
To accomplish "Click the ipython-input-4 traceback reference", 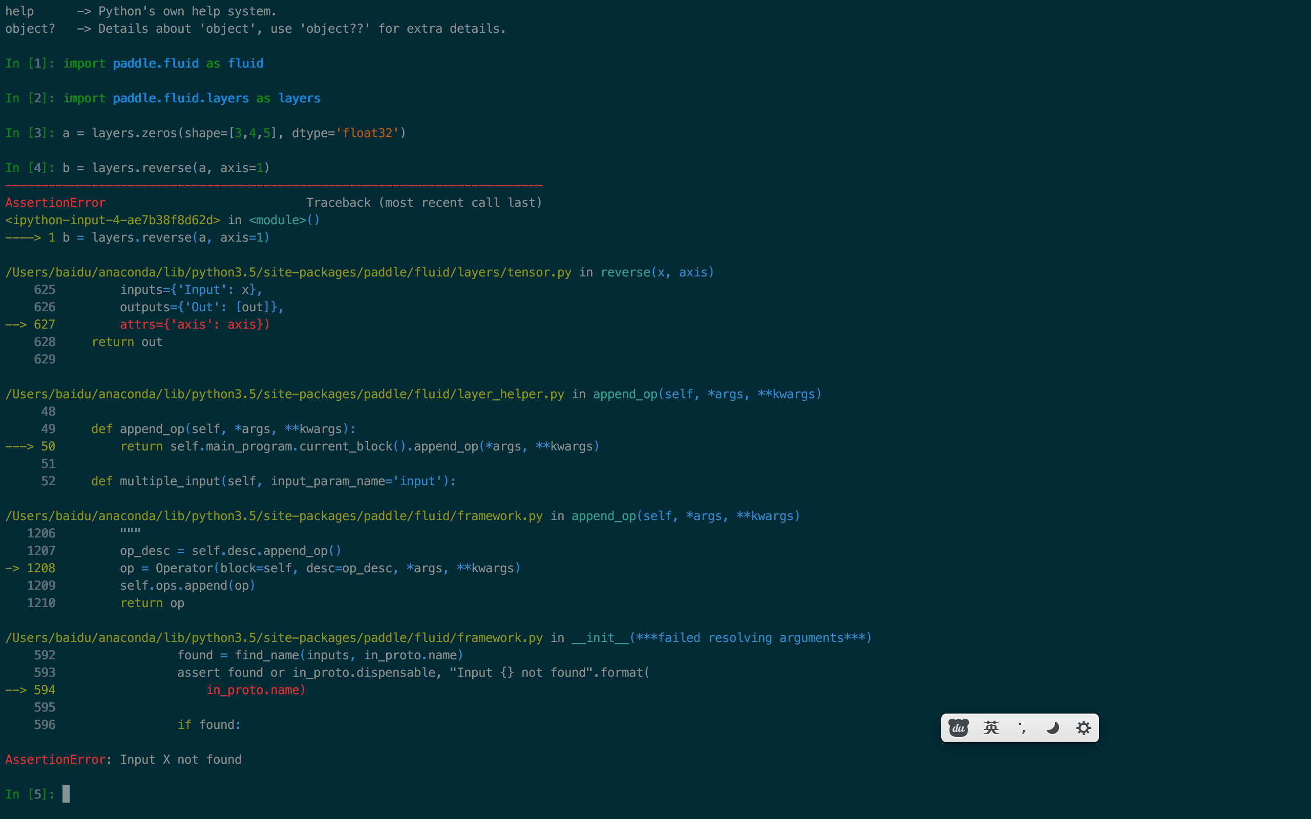I will point(113,221).
